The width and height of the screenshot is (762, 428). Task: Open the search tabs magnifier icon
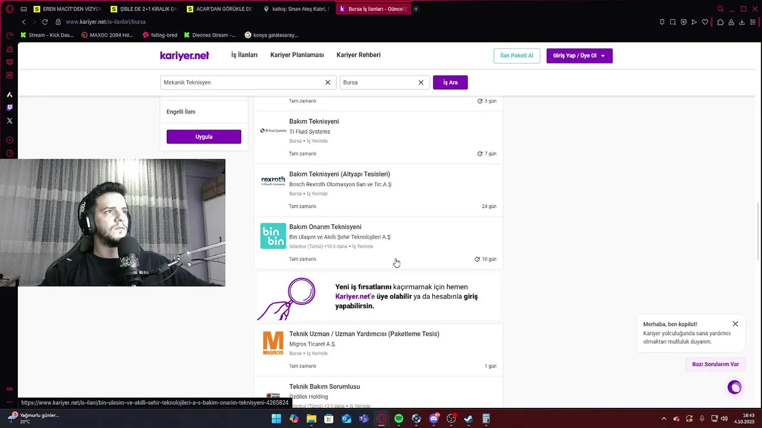point(720,9)
